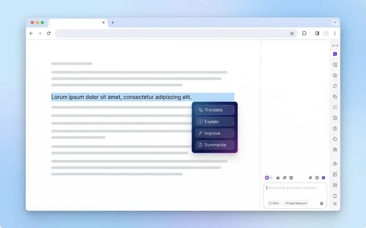Collapse sidebar with the top arrow icon

coord(333,45)
